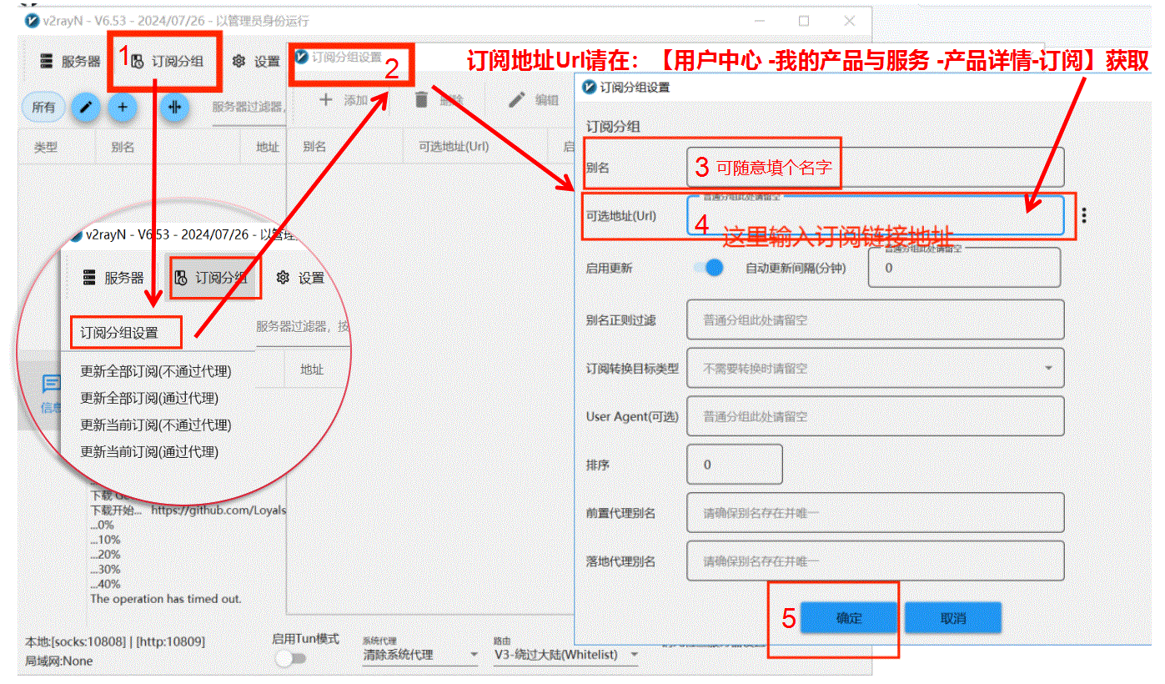Toggle the 启用更新 switch off

point(709,268)
